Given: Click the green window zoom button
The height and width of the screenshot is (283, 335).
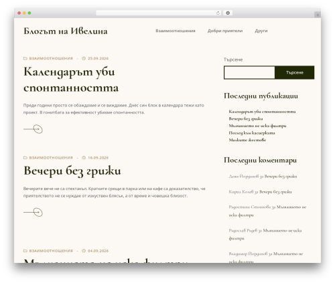Looking at the screenshot, I should coord(29,13).
